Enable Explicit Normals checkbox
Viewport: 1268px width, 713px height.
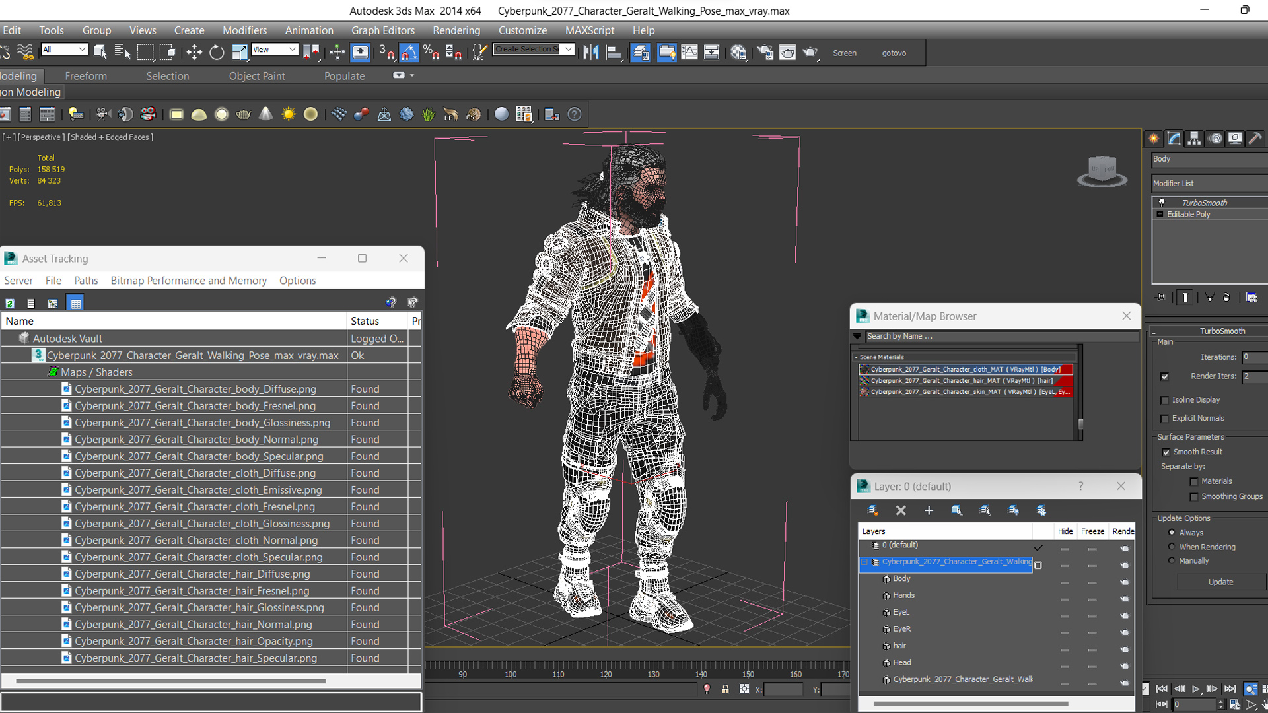[1165, 419]
